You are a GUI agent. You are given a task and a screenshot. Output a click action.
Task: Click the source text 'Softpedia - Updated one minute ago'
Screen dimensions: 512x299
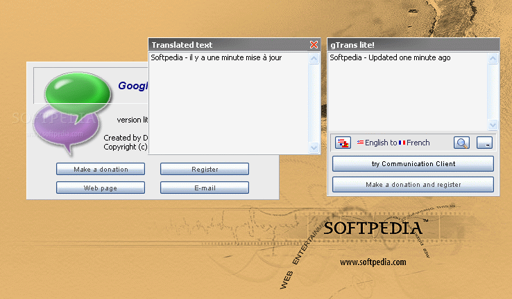click(x=390, y=57)
